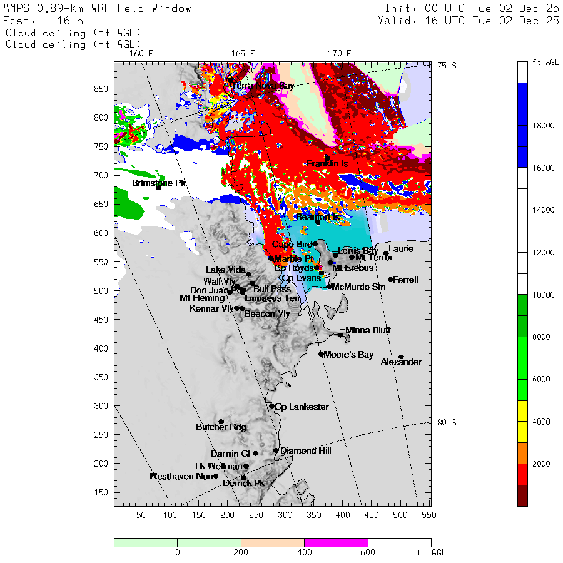Click the 170 E longitude label

click(x=339, y=54)
